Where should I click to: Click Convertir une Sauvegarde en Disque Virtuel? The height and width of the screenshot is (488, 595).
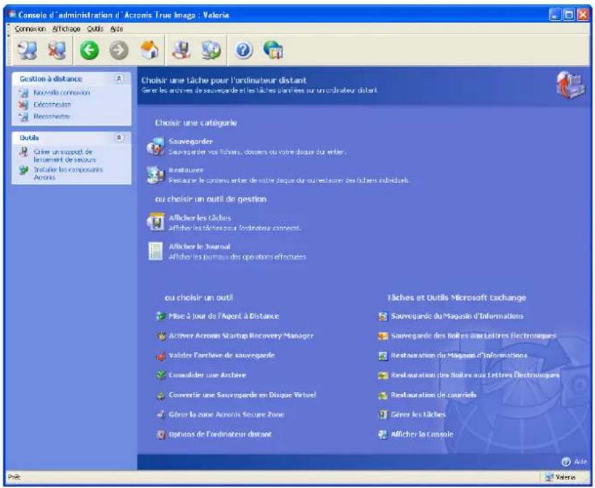[242, 395]
